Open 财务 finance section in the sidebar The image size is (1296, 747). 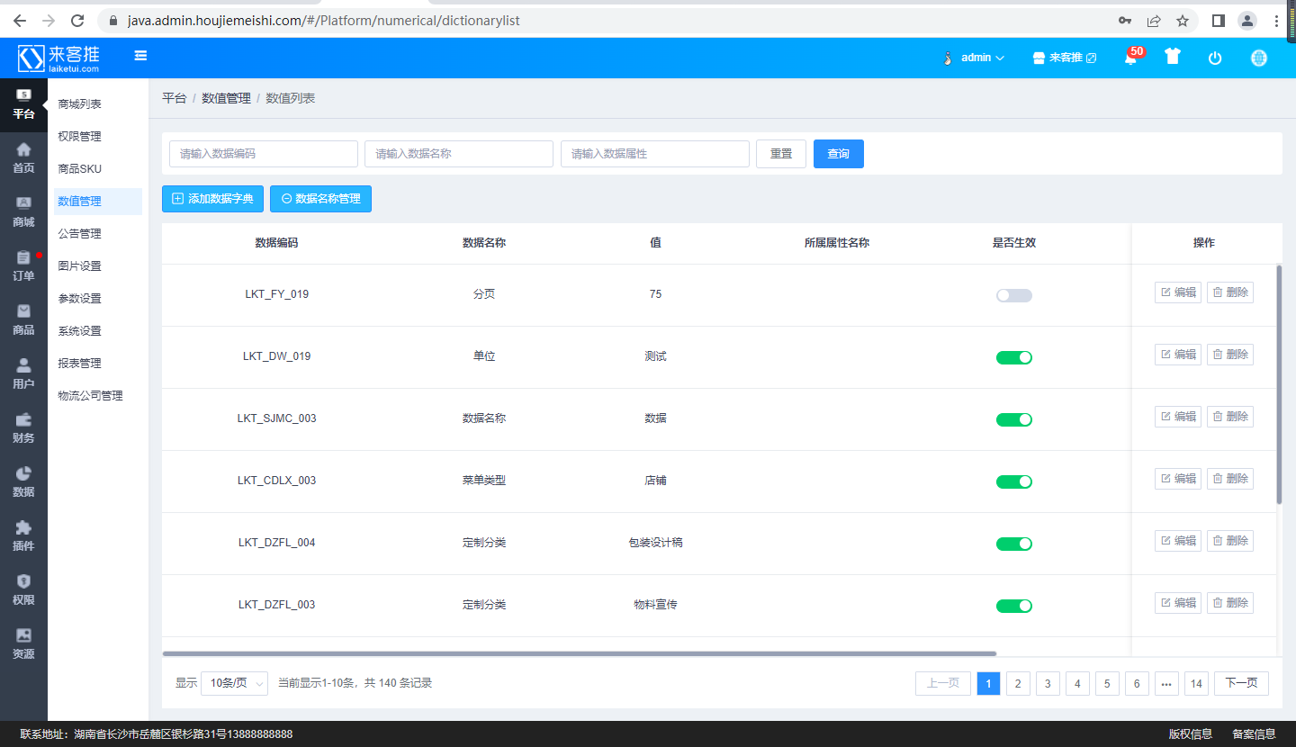click(x=23, y=427)
